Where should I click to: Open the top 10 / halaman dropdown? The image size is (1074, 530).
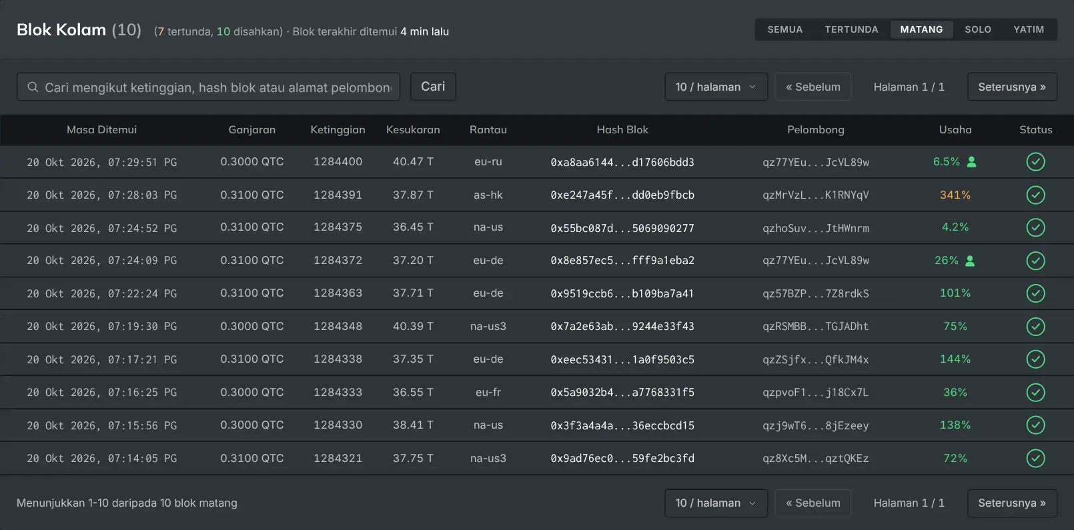tap(716, 87)
